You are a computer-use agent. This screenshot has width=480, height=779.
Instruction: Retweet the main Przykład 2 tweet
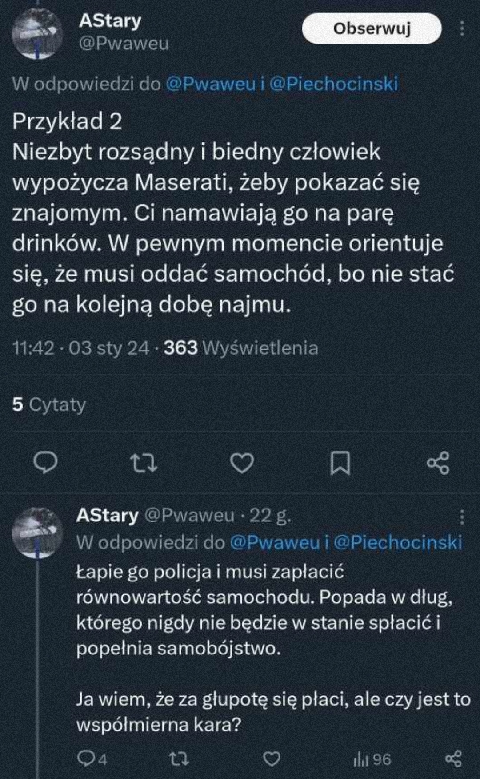click(145, 463)
